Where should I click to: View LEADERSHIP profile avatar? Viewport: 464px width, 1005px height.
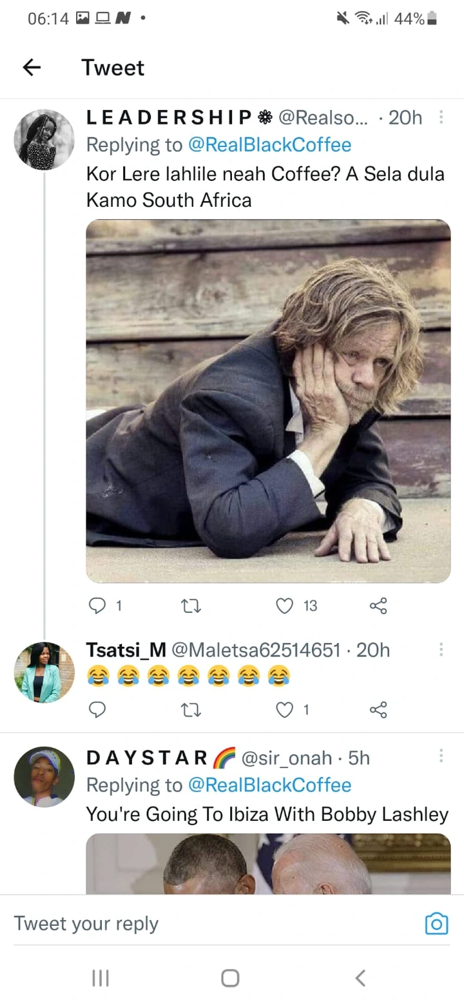(x=44, y=139)
